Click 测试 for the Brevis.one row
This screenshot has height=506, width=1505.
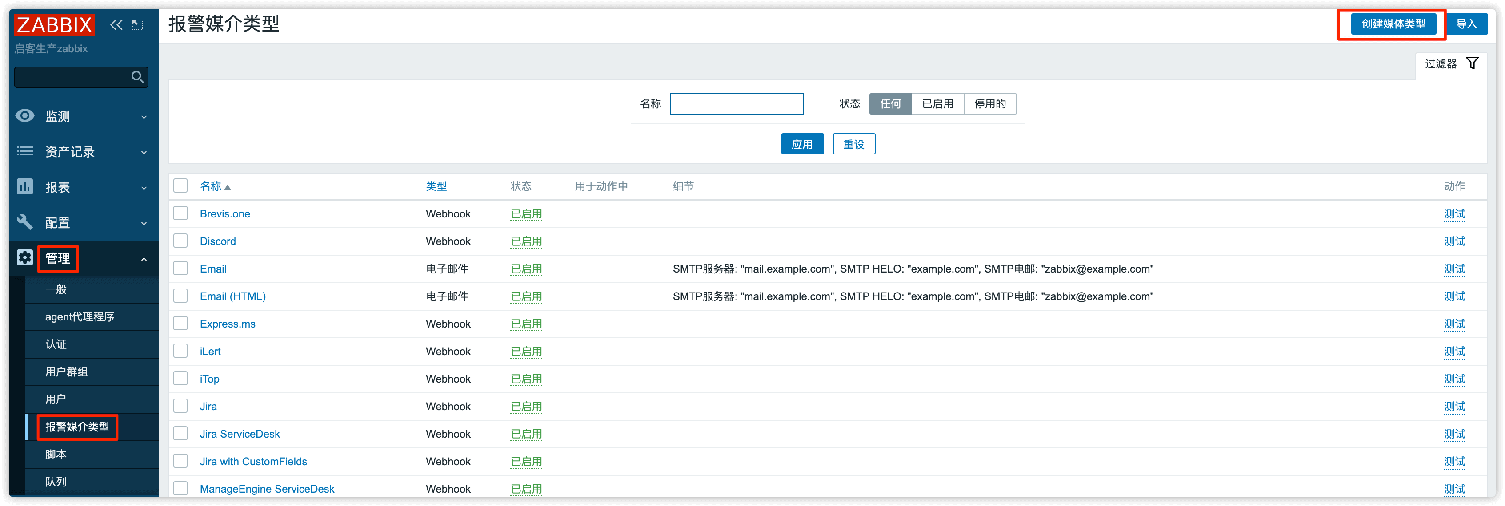click(1454, 213)
